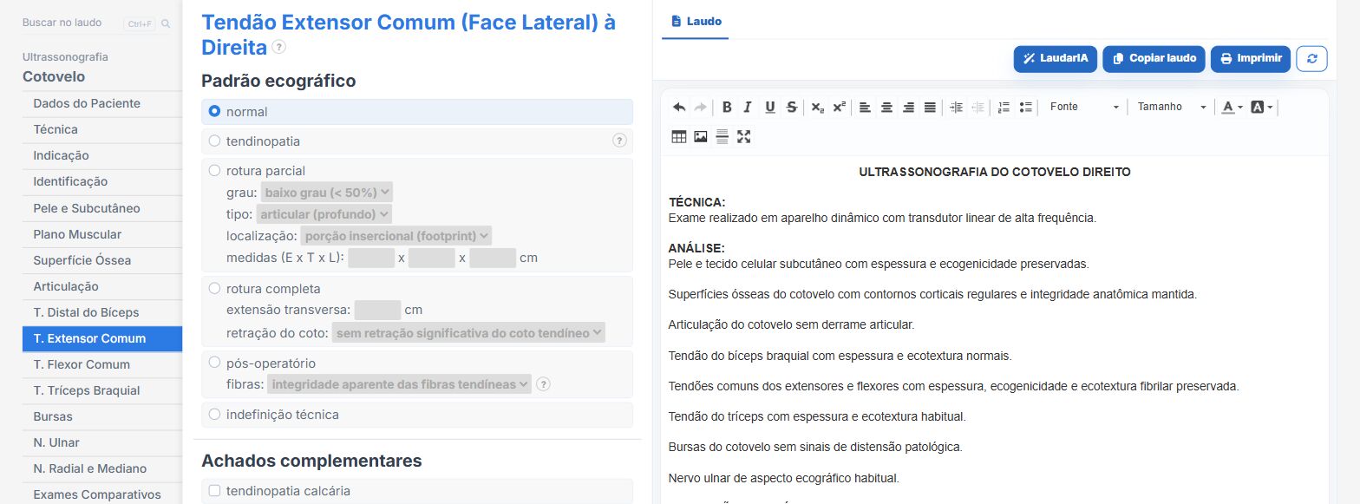Apply underline formatting
This screenshot has width=1360, height=504.
coord(769,108)
